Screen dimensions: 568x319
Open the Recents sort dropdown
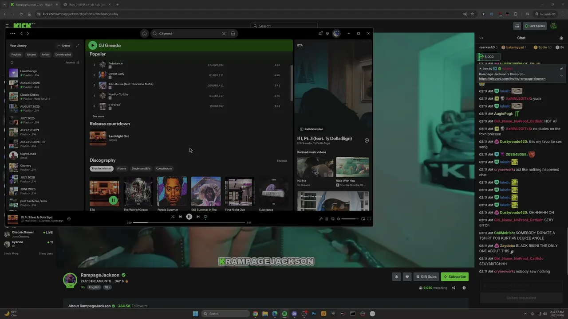coord(72,62)
